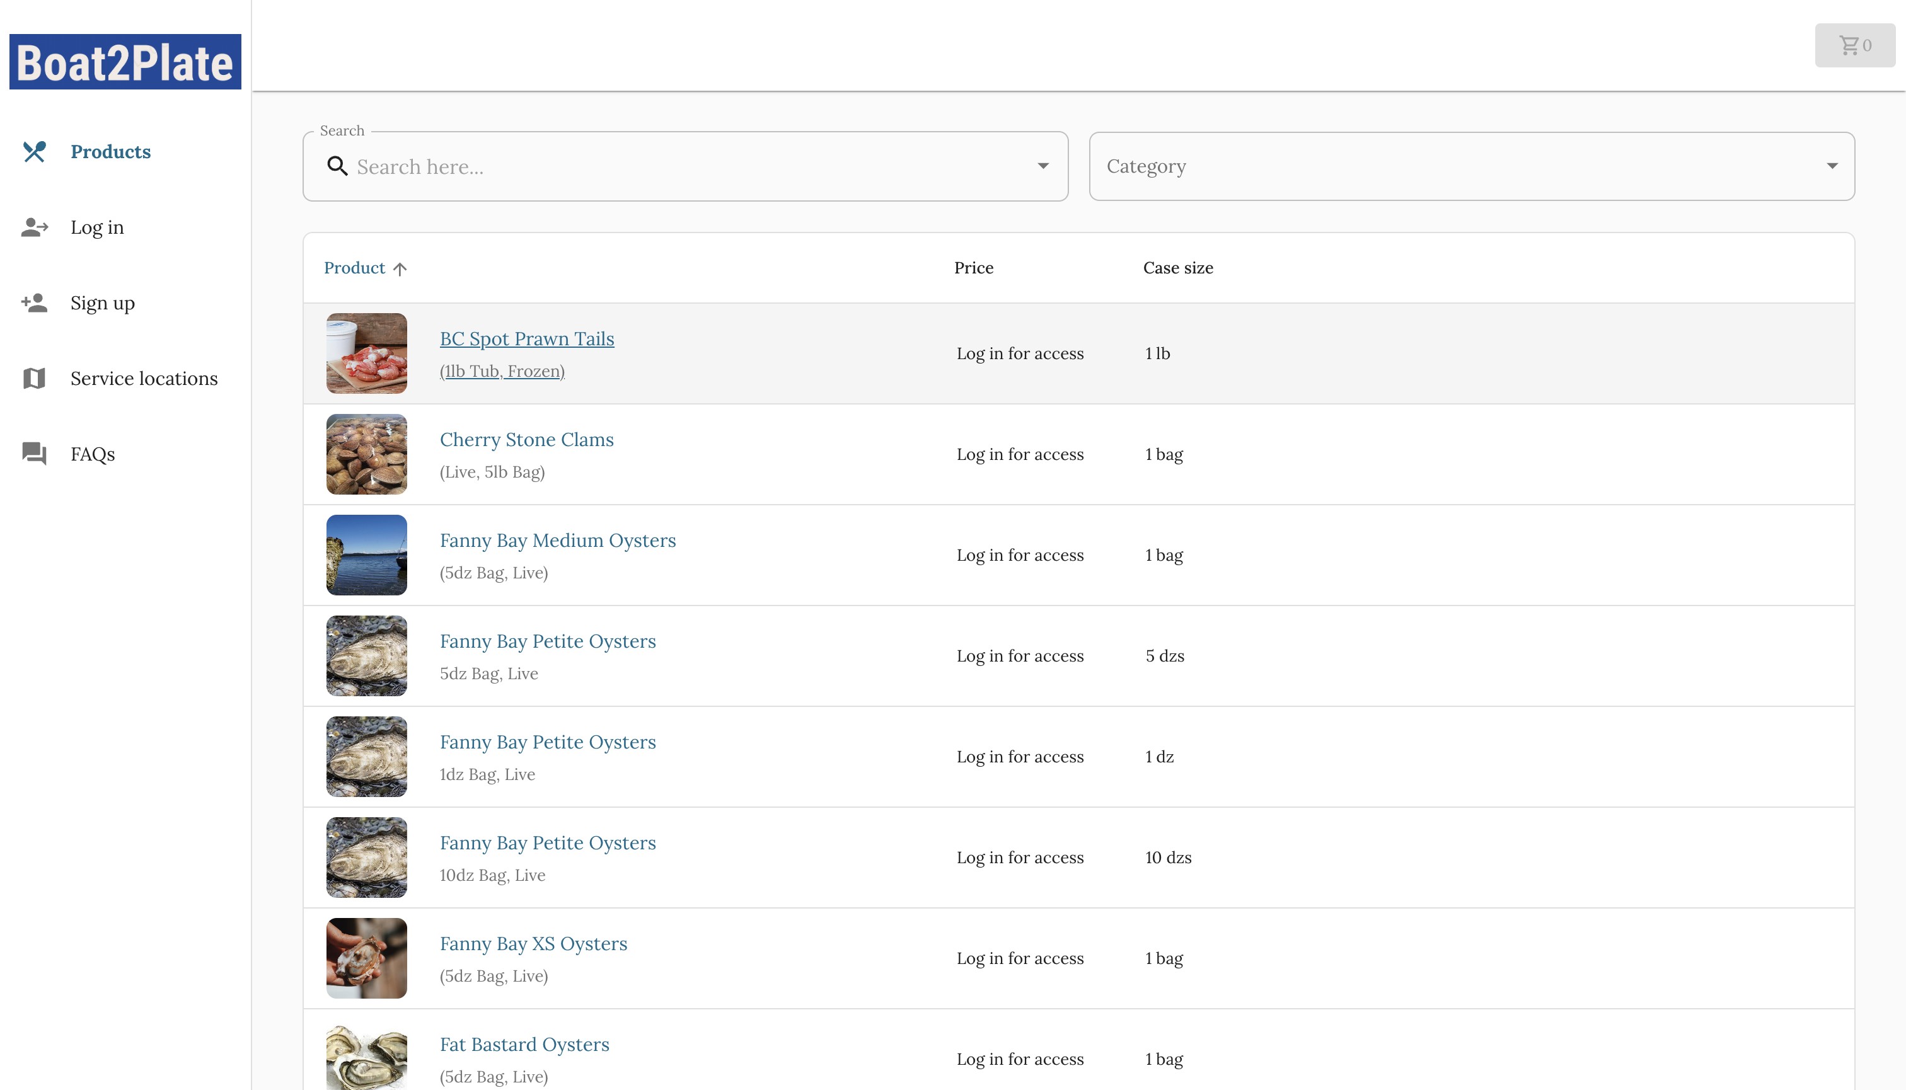Open the Cherry Stone Clams link
1906x1090 pixels.
pos(526,439)
